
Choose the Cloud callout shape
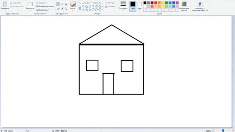[x=100, y=10]
